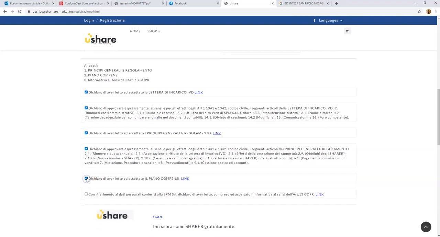The image size is (440, 237).
Task: Open LINK for Informativa Art.13 GDPR
Action: coord(320,194)
